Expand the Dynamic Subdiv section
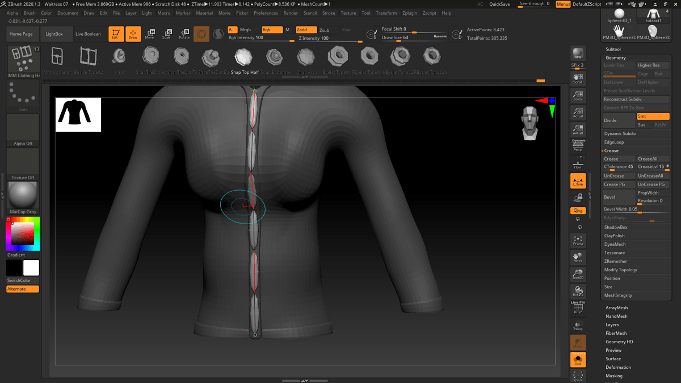This screenshot has width=681, height=383. coord(620,133)
